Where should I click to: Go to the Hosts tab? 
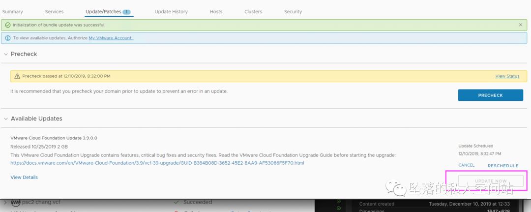pyautogui.click(x=216, y=11)
